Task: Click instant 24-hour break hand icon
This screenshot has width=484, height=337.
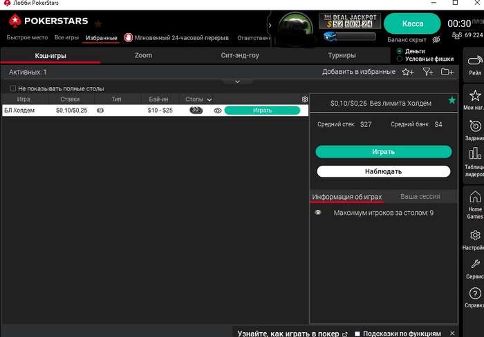Action: [x=128, y=37]
